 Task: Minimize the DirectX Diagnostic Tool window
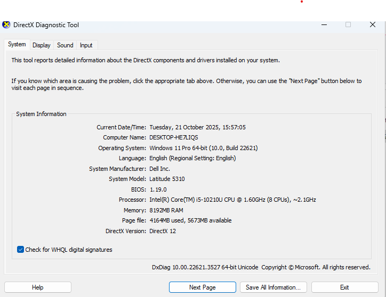tap(324, 24)
